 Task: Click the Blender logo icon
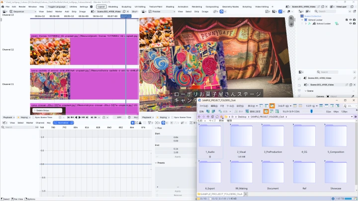click(2, 6)
